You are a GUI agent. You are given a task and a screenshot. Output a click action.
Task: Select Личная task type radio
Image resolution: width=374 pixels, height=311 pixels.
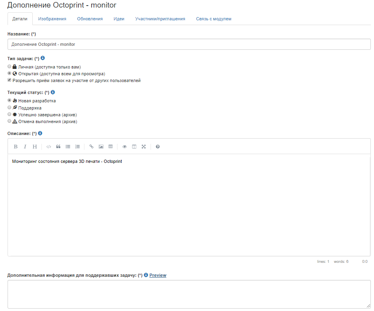[9, 67]
